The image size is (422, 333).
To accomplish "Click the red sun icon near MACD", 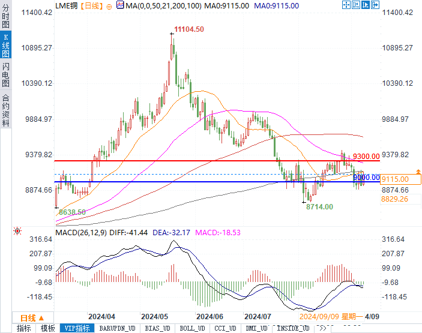I will click(17, 231).
